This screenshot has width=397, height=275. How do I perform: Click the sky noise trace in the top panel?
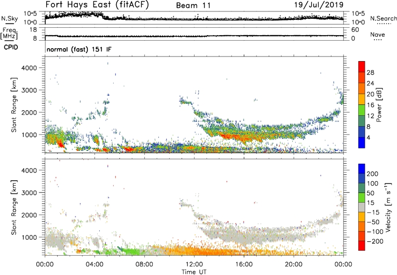(x=194, y=18)
